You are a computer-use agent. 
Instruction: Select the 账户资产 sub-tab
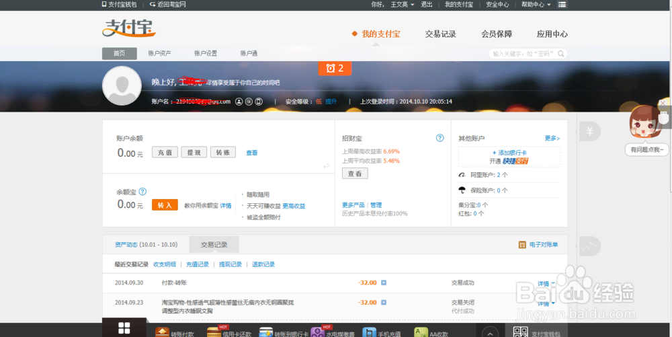tap(159, 54)
